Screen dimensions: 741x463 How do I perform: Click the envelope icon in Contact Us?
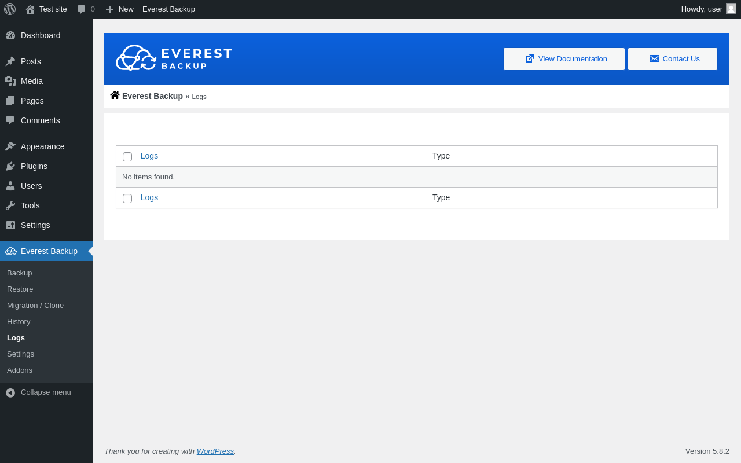(x=654, y=58)
